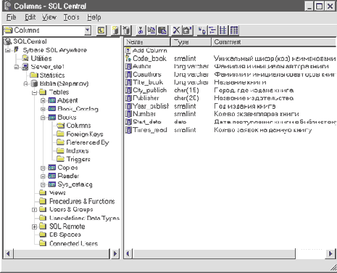Click the Author column icon
The height and width of the screenshot is (273, 337).
pos(128,66)
